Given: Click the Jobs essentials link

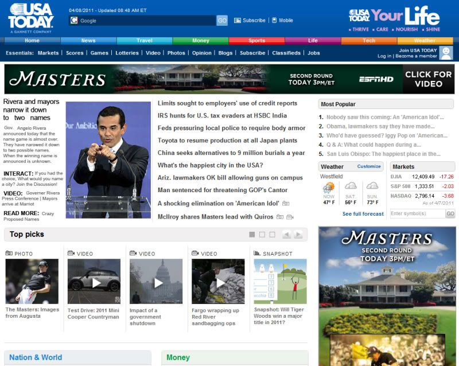Looking at the screenshot, I should tap(313, 53).
